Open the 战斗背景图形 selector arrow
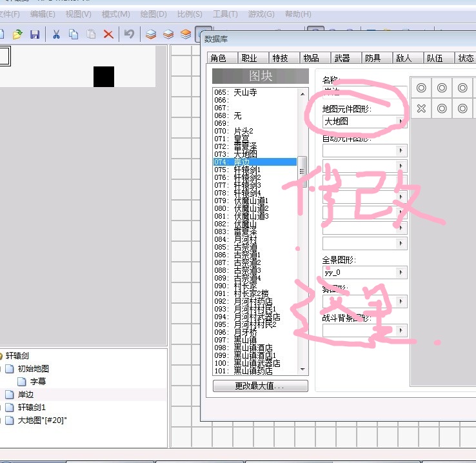This screenshot has width=476, height=463. click(x=401, y=330)
